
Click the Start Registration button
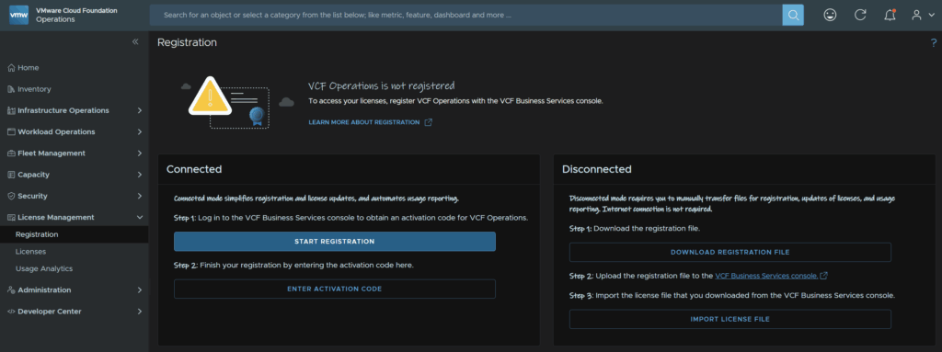[335, 242]
